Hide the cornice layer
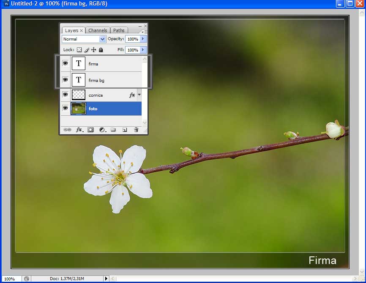The image size is (366, 283). (x=65, y=95)
